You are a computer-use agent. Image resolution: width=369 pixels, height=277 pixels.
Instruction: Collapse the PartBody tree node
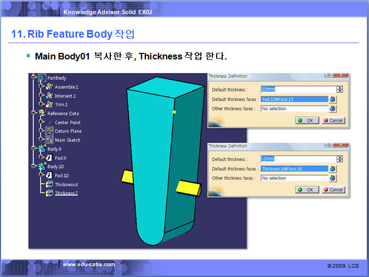[34, 78]
